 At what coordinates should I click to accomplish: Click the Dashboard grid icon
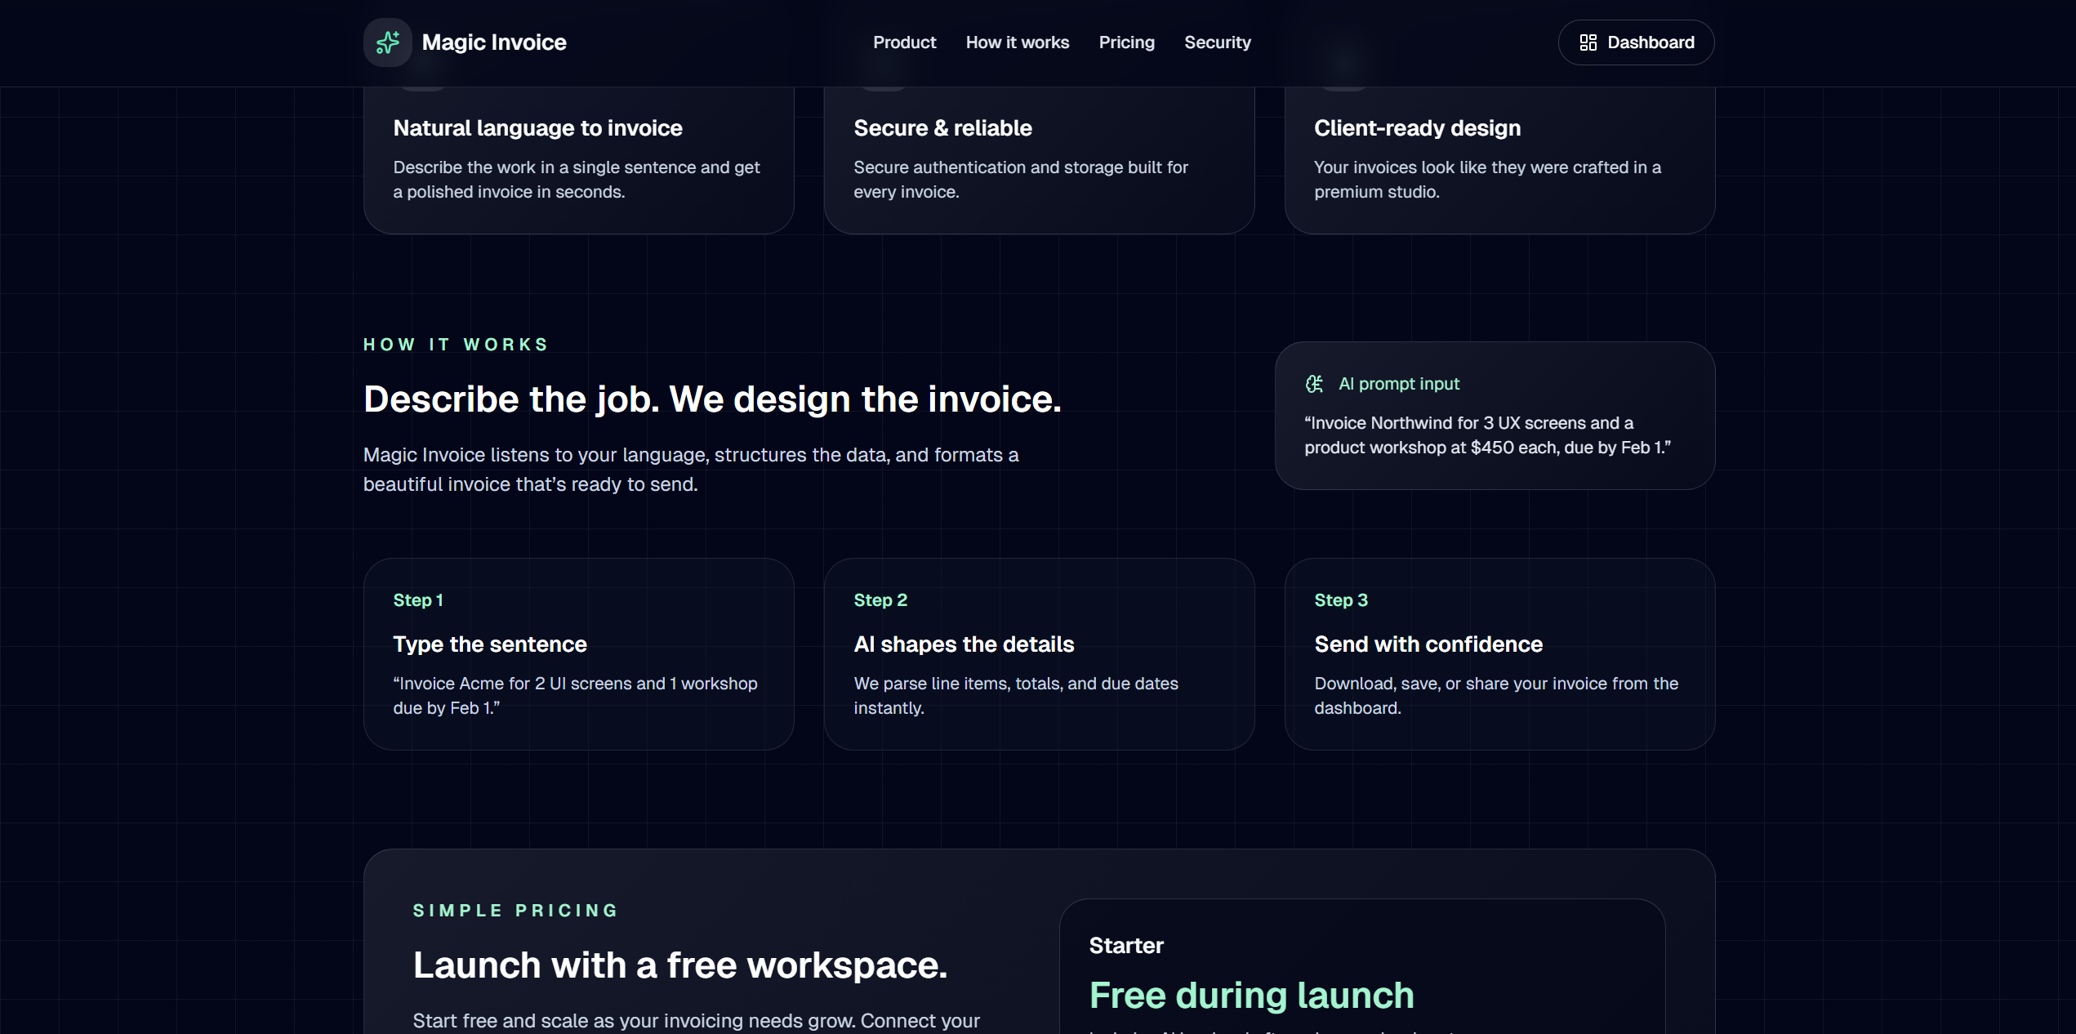[1588, 42]
